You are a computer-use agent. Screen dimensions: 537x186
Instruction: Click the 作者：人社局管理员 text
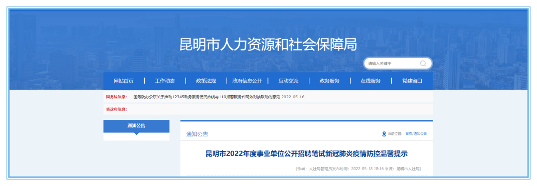click(315, 169)
